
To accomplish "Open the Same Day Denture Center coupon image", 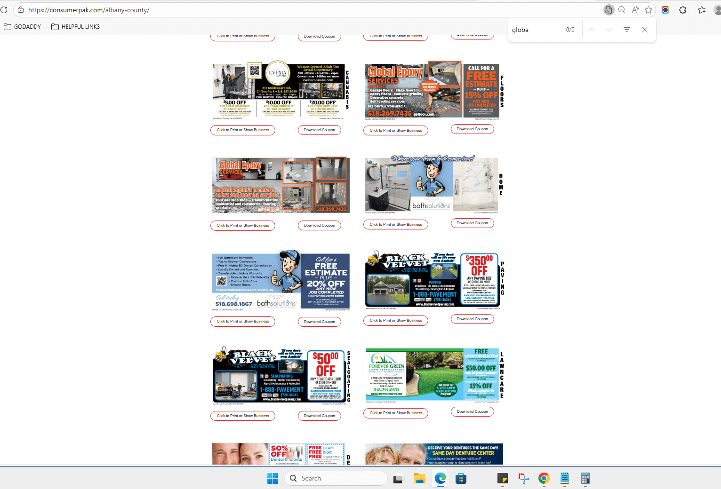I will [x=434, y=454].
